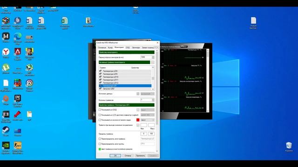
Task: Adjust sensor polling period spinner arrows
Action: pos(153,57)
